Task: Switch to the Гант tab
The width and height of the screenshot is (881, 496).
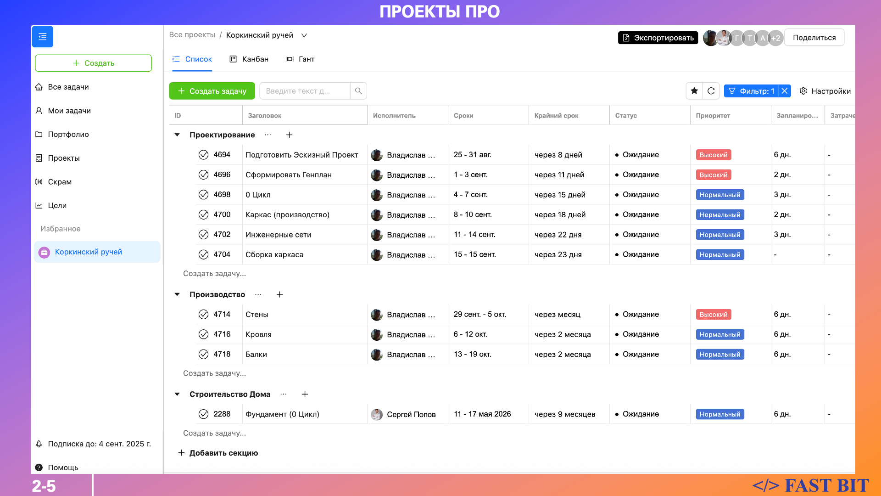Action: click(x=300, y=59)
